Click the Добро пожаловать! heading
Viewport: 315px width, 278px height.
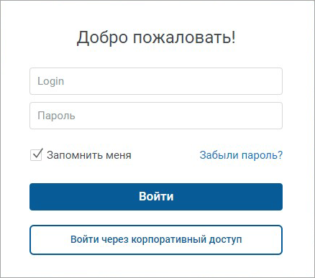[x=156, y=37]
